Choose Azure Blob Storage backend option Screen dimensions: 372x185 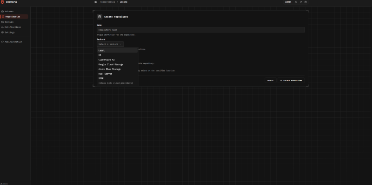pyautogui.click(x=118, y=69)
